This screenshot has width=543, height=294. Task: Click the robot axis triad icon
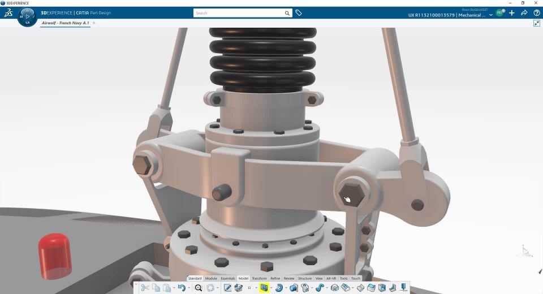[525, 250]
